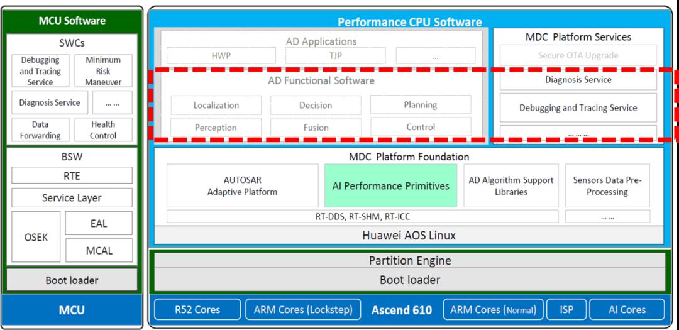Screen dimensions: 679x330
Task: Click the Localization box
Action: coord(216,105)
